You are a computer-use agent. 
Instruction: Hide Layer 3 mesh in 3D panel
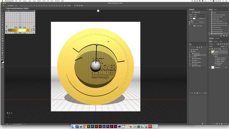coord(190,64)
